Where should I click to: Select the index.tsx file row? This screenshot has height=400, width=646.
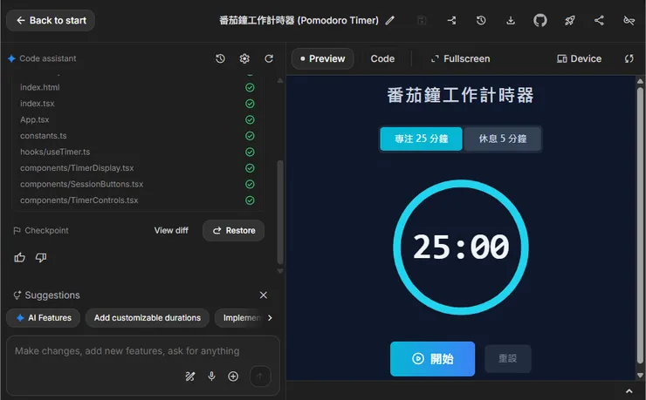coord(137,104)
